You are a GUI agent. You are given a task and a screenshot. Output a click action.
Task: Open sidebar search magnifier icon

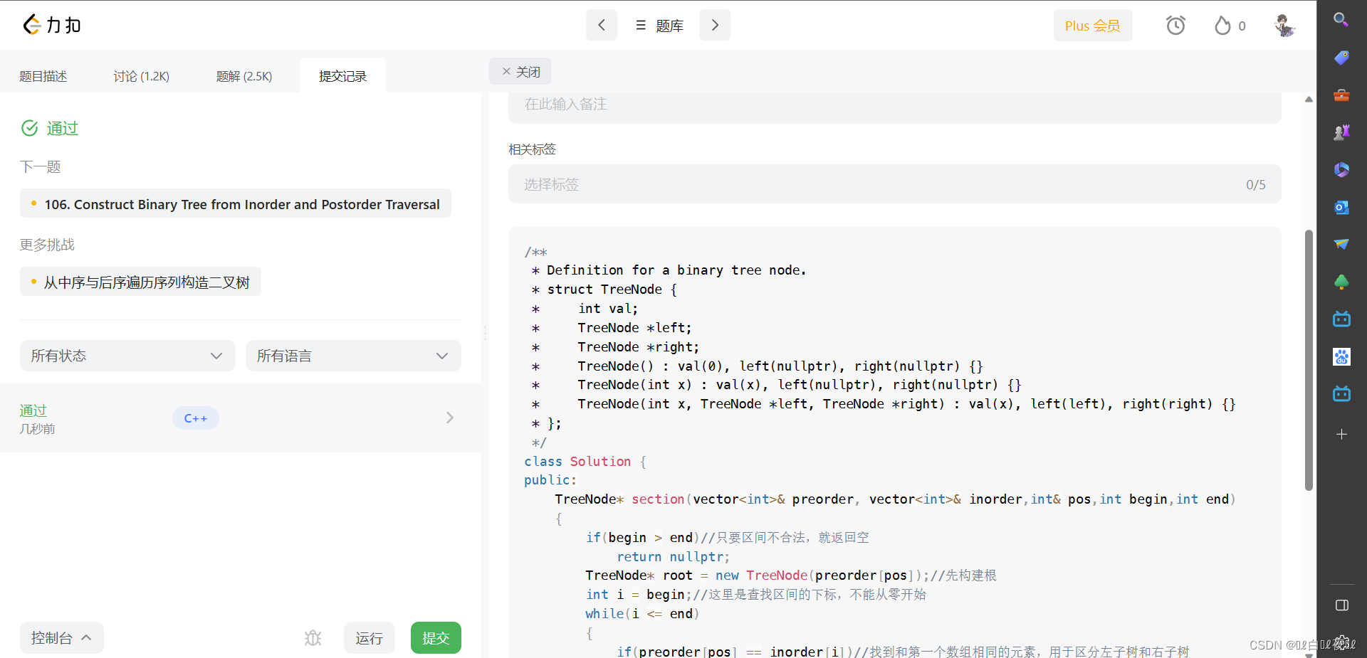click(x=1341, y=20)
